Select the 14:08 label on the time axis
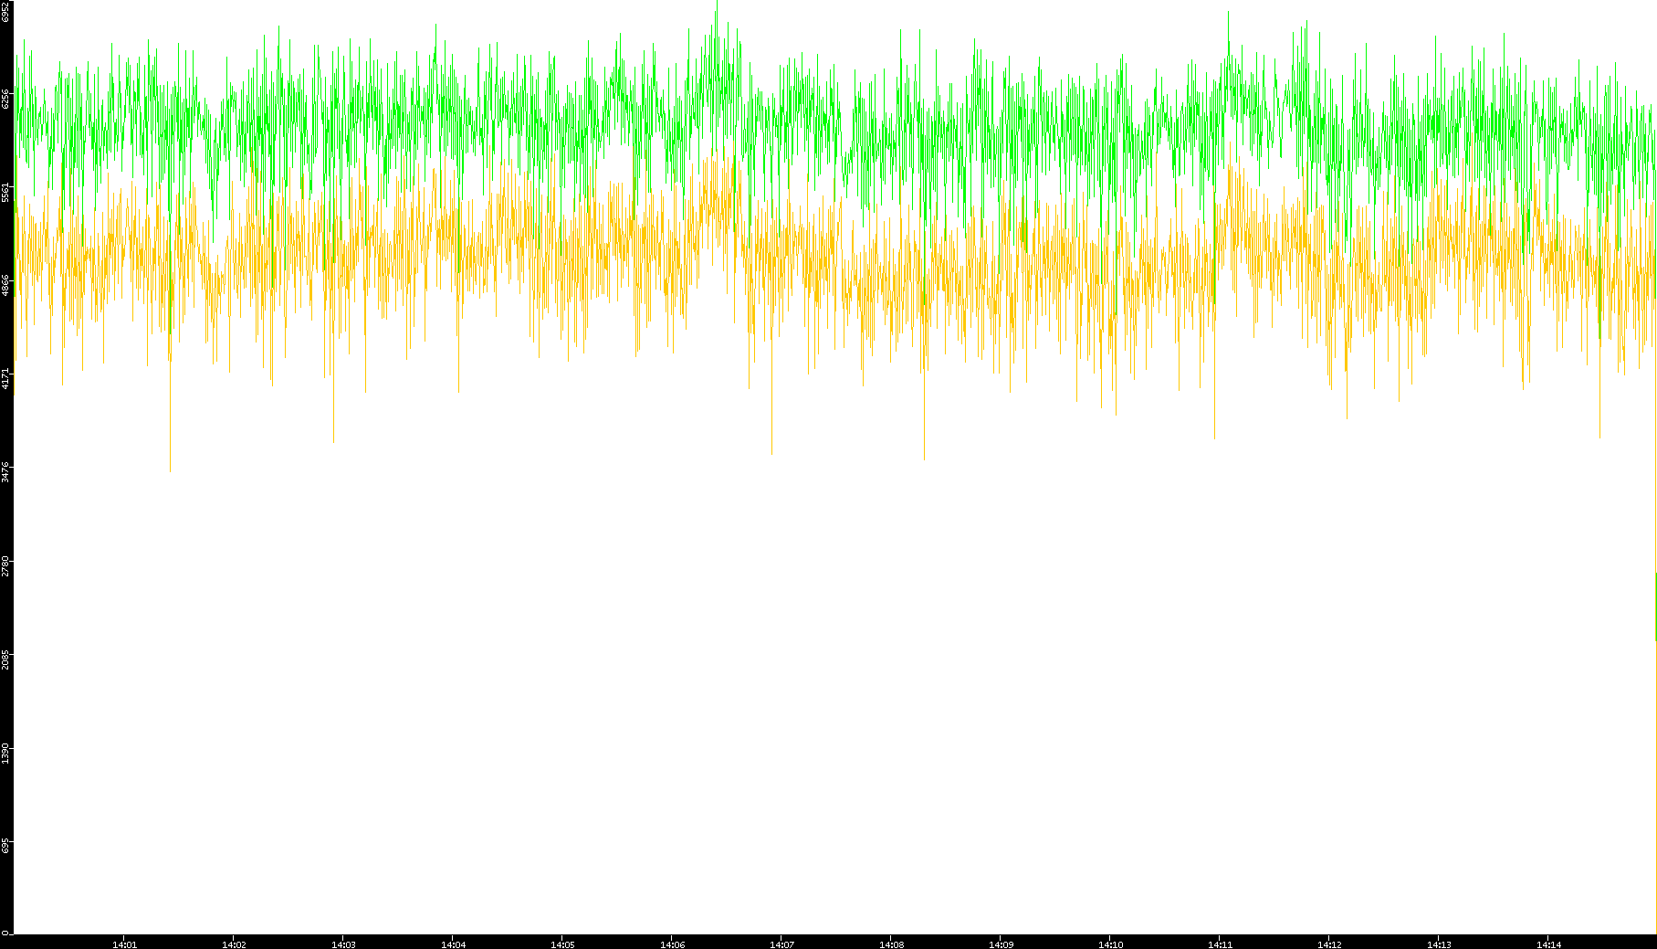 pyautogui.click(x=891, y=944)
